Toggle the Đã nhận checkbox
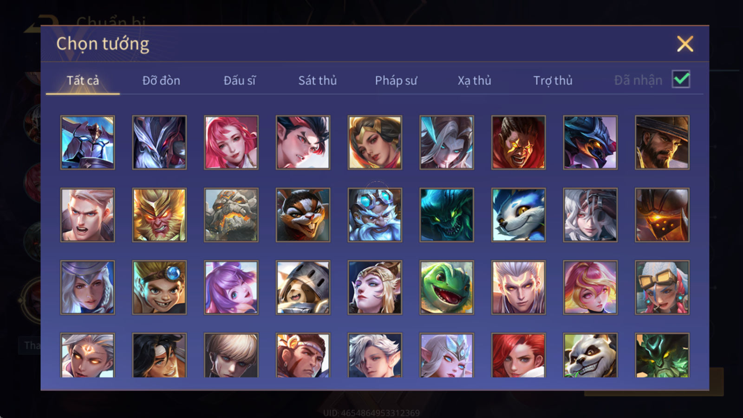743x418 pixels. point(681,79)
